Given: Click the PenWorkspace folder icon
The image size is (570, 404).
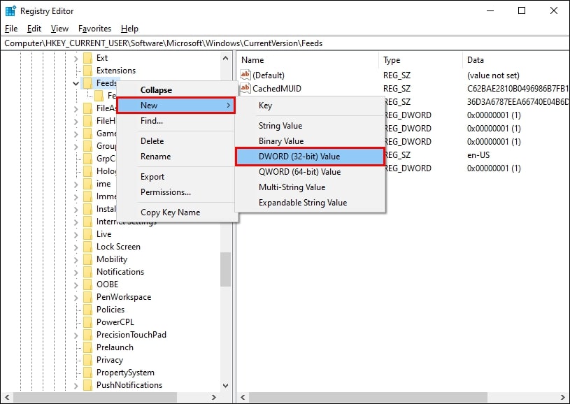Looking at the screenshot, I should (87, 297).
